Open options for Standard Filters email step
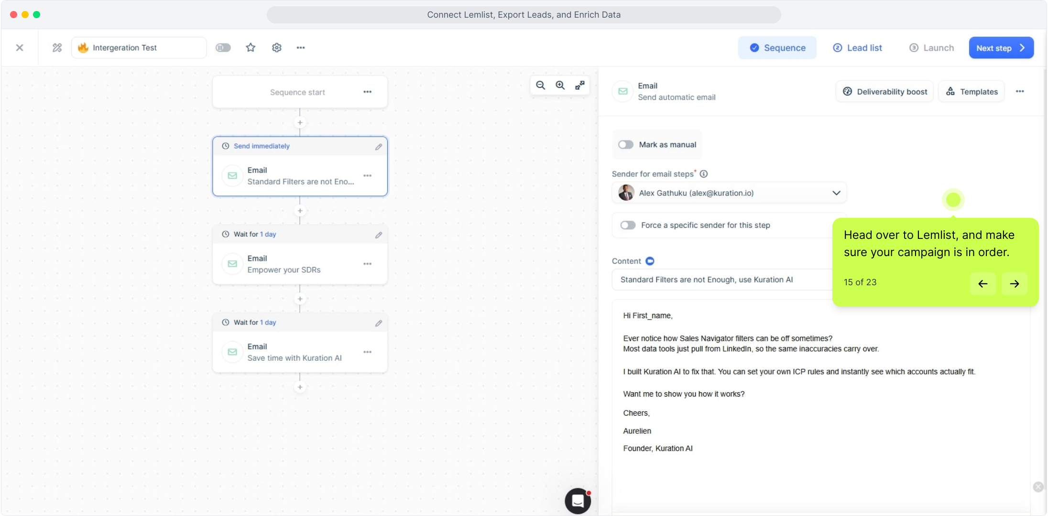1048x516 pixels. click(367, 176)
